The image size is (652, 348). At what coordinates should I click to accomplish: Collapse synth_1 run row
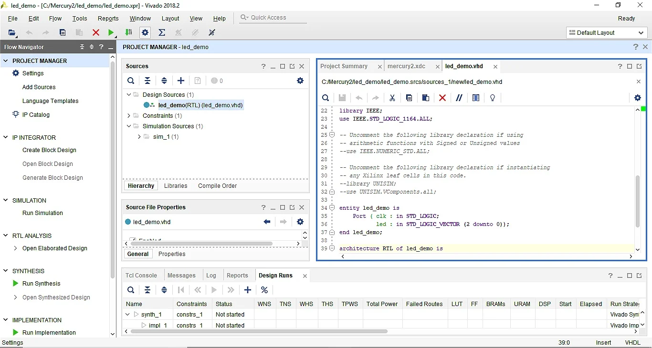127,315
